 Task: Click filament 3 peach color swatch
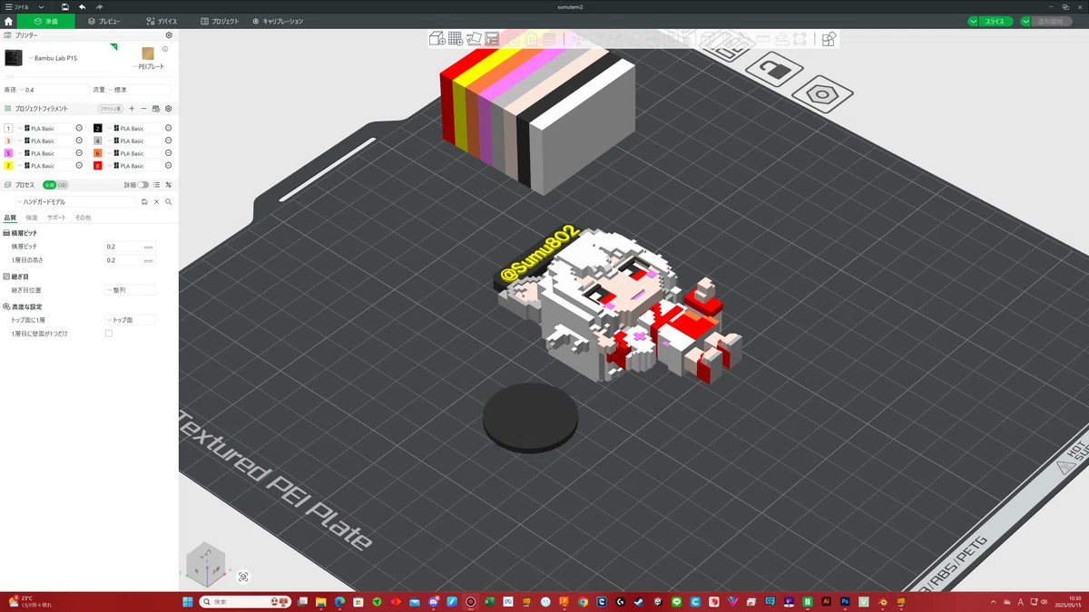point(8,141)
